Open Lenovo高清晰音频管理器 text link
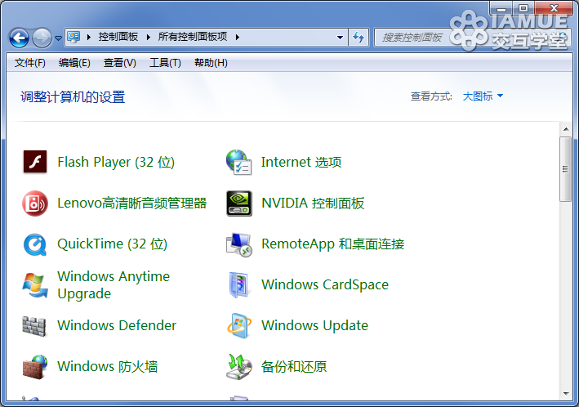The image size is (579, 407). click(x=131, y=203)
